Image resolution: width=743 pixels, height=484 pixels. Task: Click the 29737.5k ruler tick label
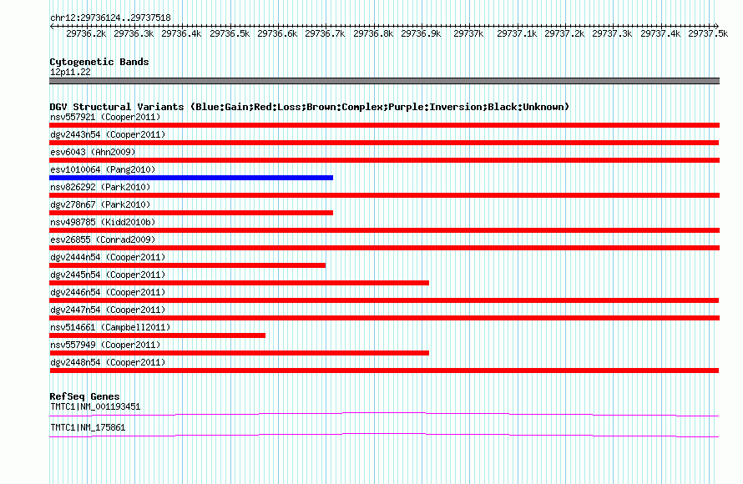[x=708, y=33]
